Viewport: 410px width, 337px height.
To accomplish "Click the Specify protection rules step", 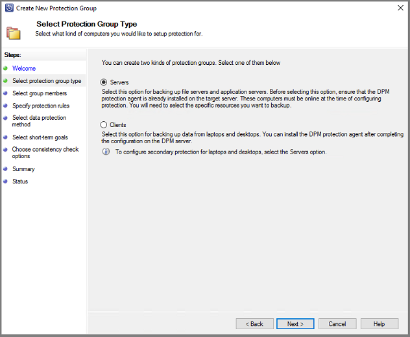I will [41, 106].
